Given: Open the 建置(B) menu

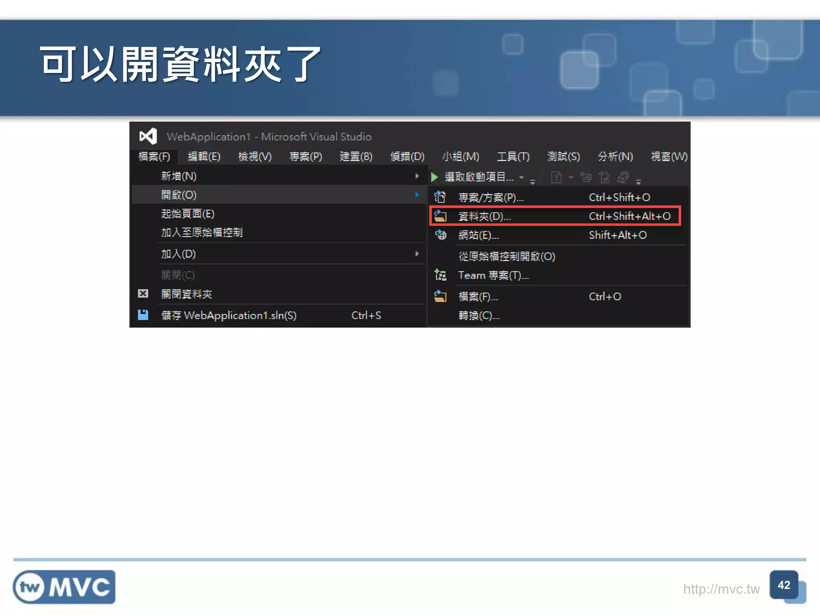Looking at the screenshot, I should [x=356, y=157].
